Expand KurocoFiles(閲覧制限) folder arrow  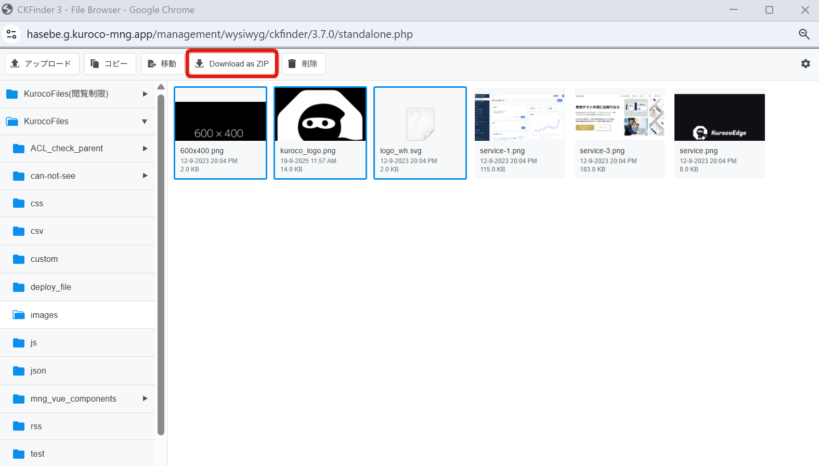pyautogui.click(x=145, y=94)
